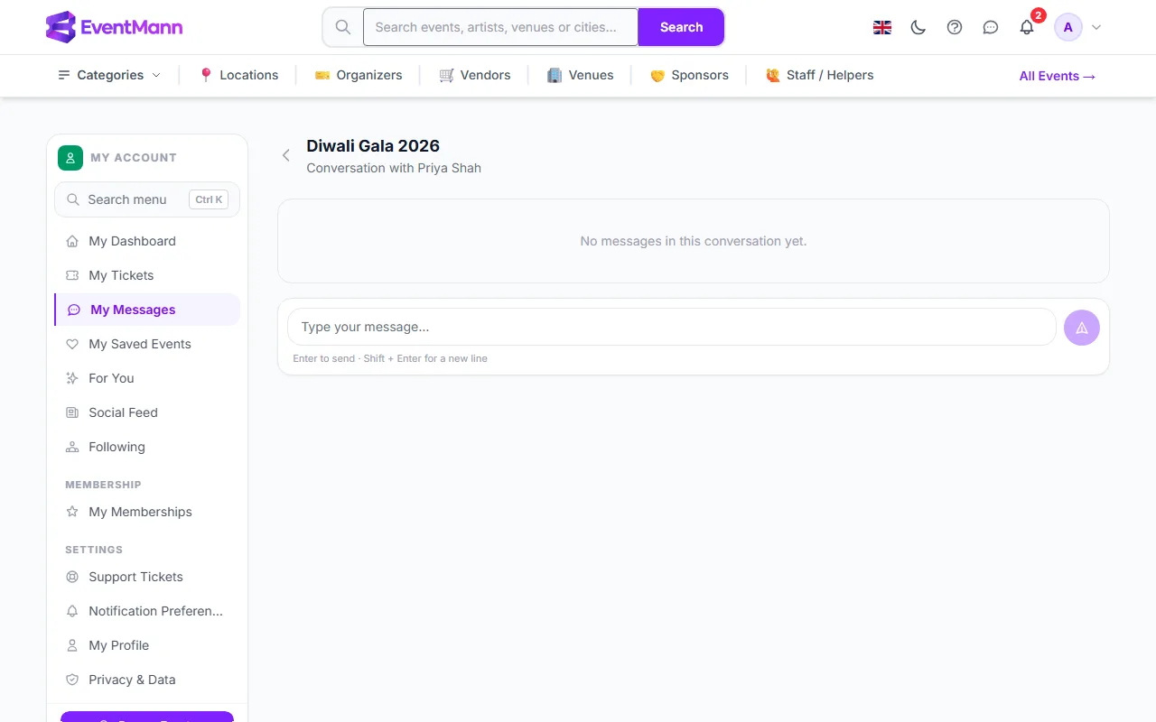Focus the Search menu box in sidebar
Viewport: 1156px width, 722px height.
(147, 199)
